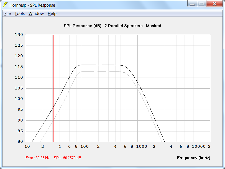Screen dimensions: 225x169
Task: Click the 'Freq : 30.95 Hz' readout
Action: 37,158
